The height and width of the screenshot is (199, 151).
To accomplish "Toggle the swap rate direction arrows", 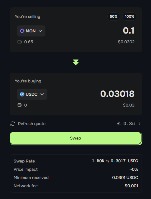I will click(108, 161).
